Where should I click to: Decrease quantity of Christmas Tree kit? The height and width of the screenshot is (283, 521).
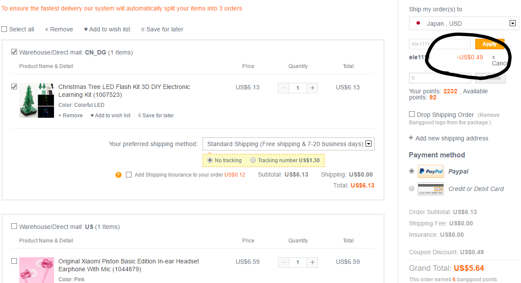coord(284,88)
